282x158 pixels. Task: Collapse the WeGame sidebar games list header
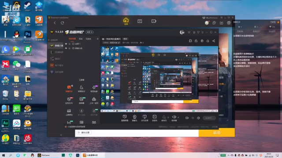pyautogui.click(x=53, y=40)
